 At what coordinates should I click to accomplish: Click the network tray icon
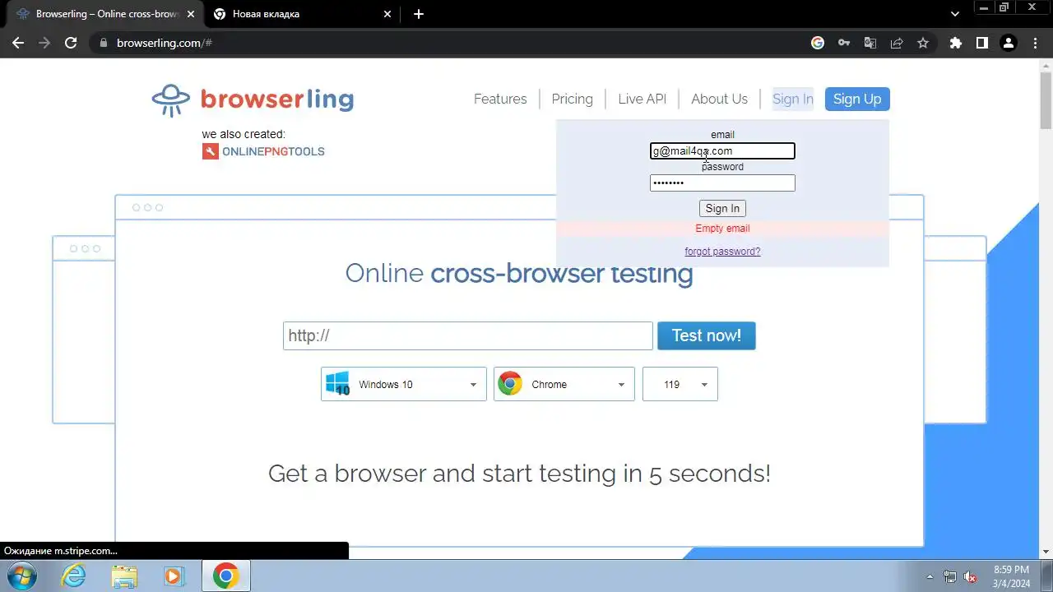[950, 576]
